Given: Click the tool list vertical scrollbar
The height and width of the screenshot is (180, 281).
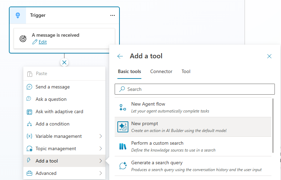Looking at the screenshot, I should [273, 125].
